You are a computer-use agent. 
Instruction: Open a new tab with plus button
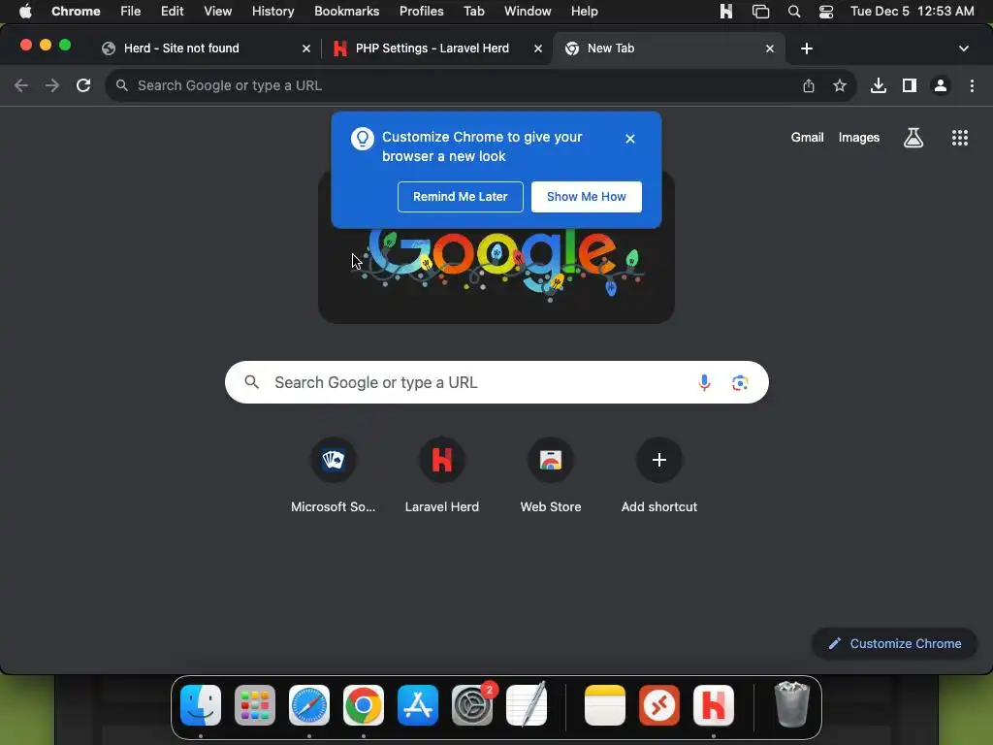click(807, 49)
